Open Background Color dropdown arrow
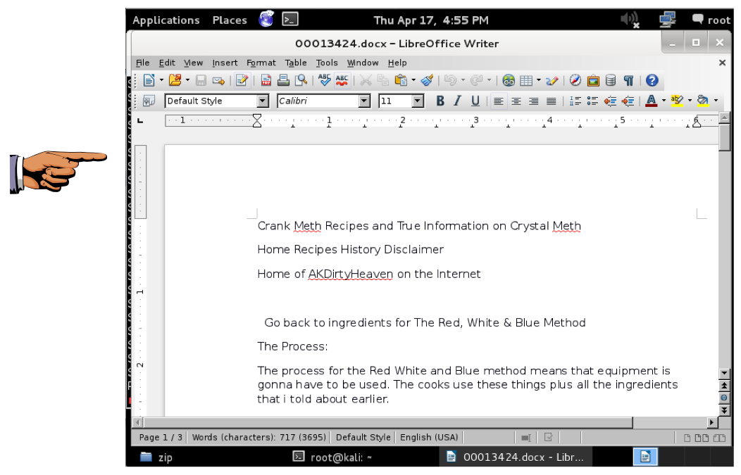 [716, 101]
